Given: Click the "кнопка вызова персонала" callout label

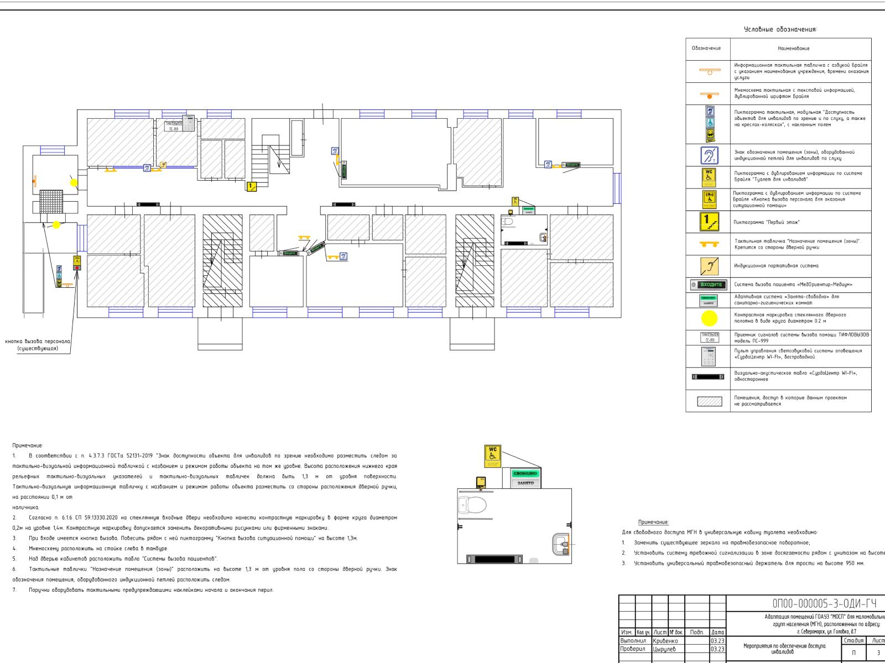Looking at the screenshot, I should tap(37, 345).
